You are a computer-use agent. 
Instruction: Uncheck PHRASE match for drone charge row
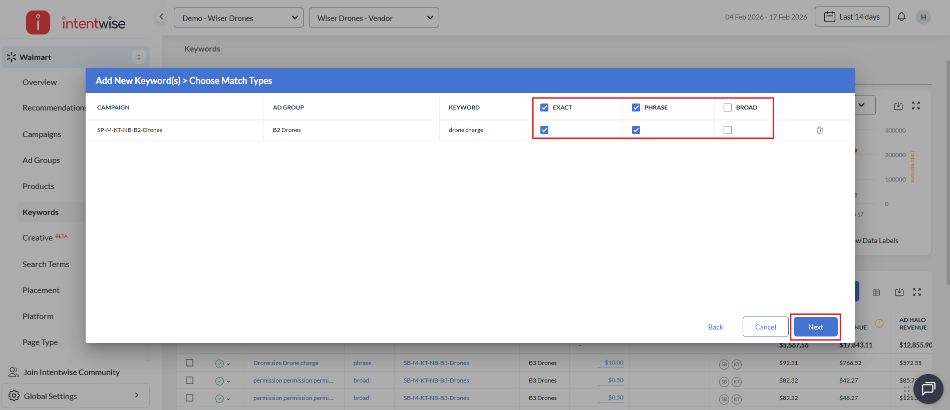point(636,130)
